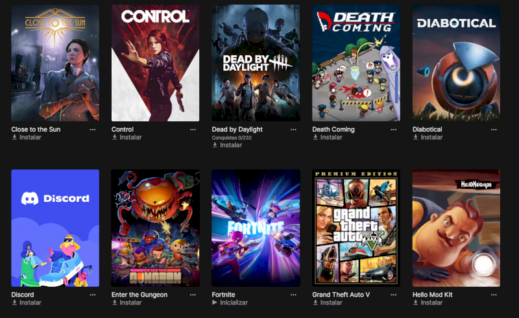Viewport: 519px width, 318px height.
Task: Open the Fortnite three-dot menu
Action: (293, 295)
